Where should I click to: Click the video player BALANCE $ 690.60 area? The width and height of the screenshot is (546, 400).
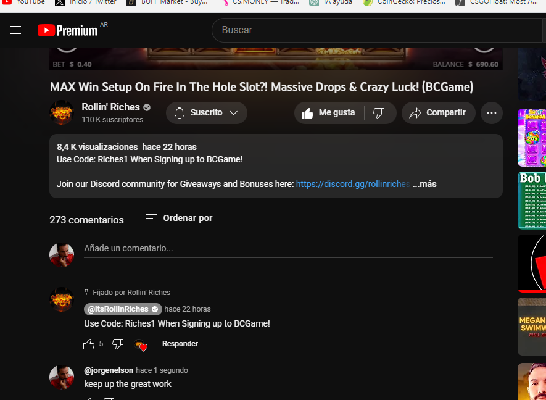click(x=466, y=64)
